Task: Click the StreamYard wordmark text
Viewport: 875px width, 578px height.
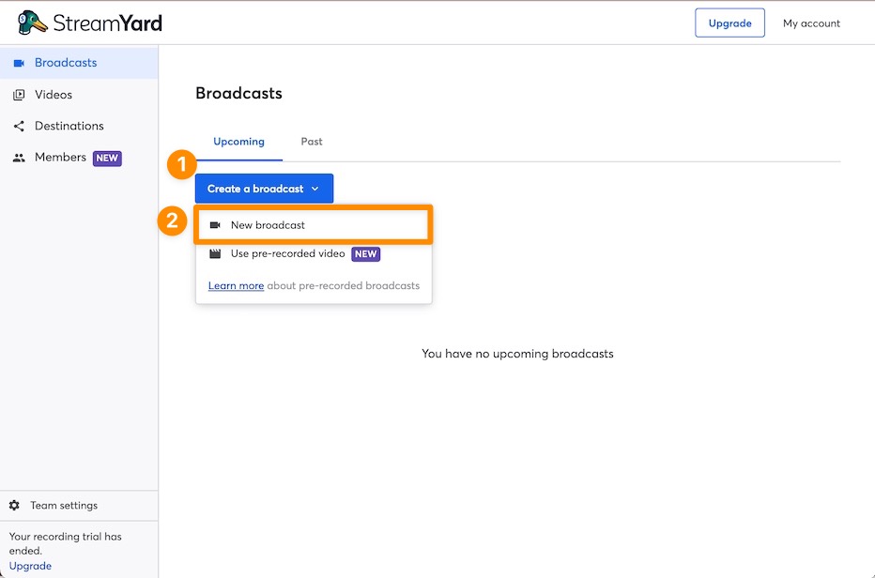Action: [108, 23]
